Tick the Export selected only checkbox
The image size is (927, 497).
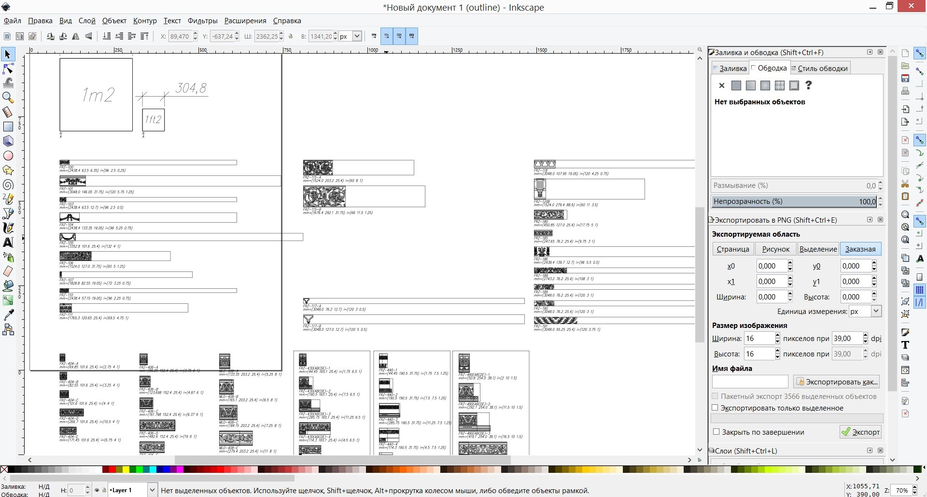(x=715, y=408)
